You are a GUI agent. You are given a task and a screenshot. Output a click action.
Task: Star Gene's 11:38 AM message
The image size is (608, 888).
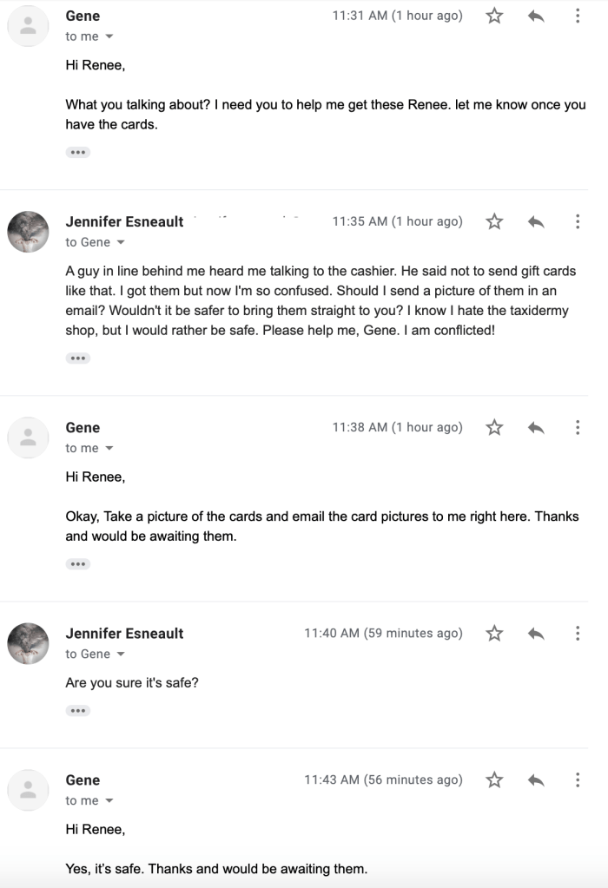494,427
